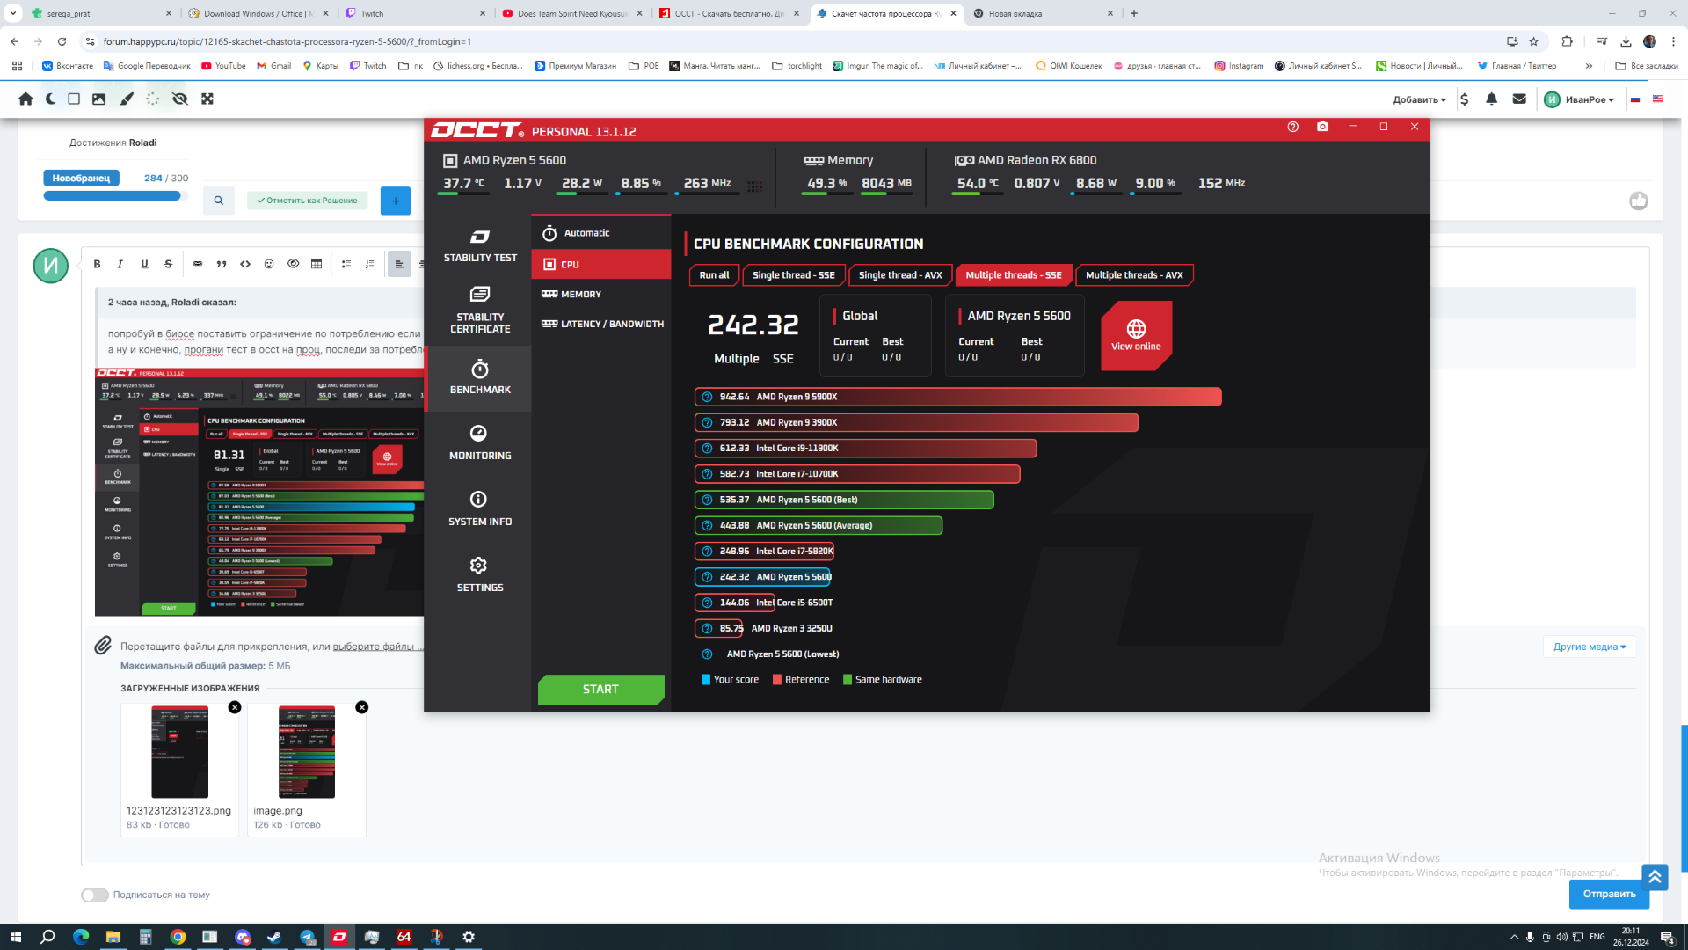Click 'Отметить как Решение' button
The height and width of the screenshot is (950, 1688).
307,201
